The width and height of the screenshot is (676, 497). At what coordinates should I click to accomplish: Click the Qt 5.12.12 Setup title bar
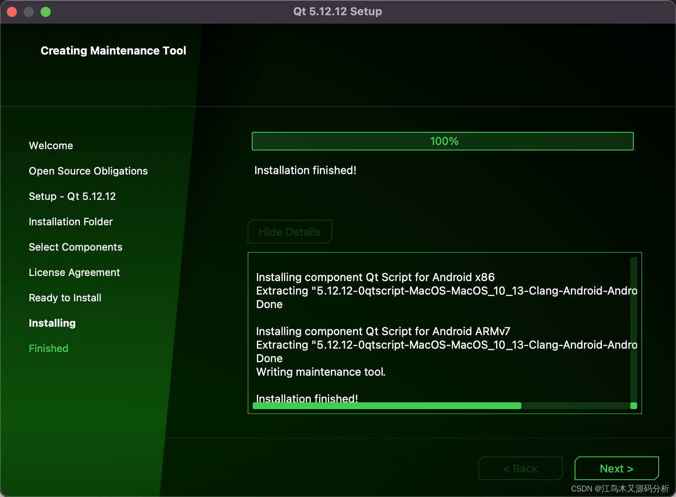tap(337, 11)
